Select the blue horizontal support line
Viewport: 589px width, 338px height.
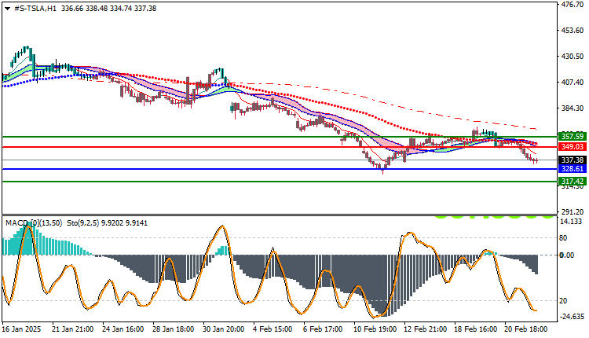(x=280, y=169)
